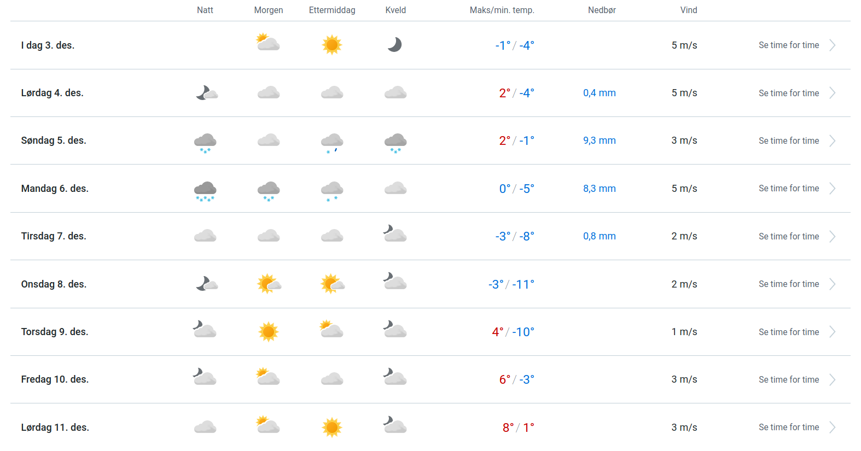Open "Se time for time" for Mandag 6. des.
The width and height of the screenshot is (861, 451).
click(x=789, y=189)
